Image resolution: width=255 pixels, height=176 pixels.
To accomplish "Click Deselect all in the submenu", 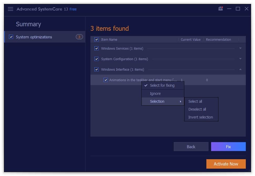I will tap(201, 109).
